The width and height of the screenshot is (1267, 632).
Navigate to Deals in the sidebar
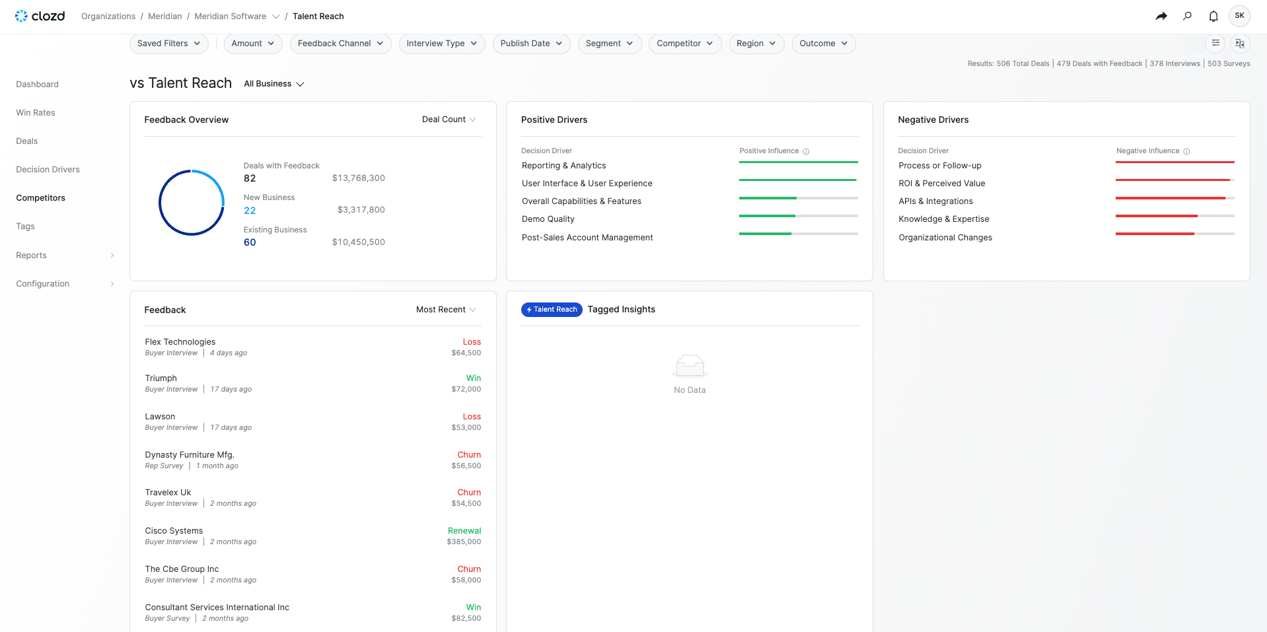coord(27,141)
